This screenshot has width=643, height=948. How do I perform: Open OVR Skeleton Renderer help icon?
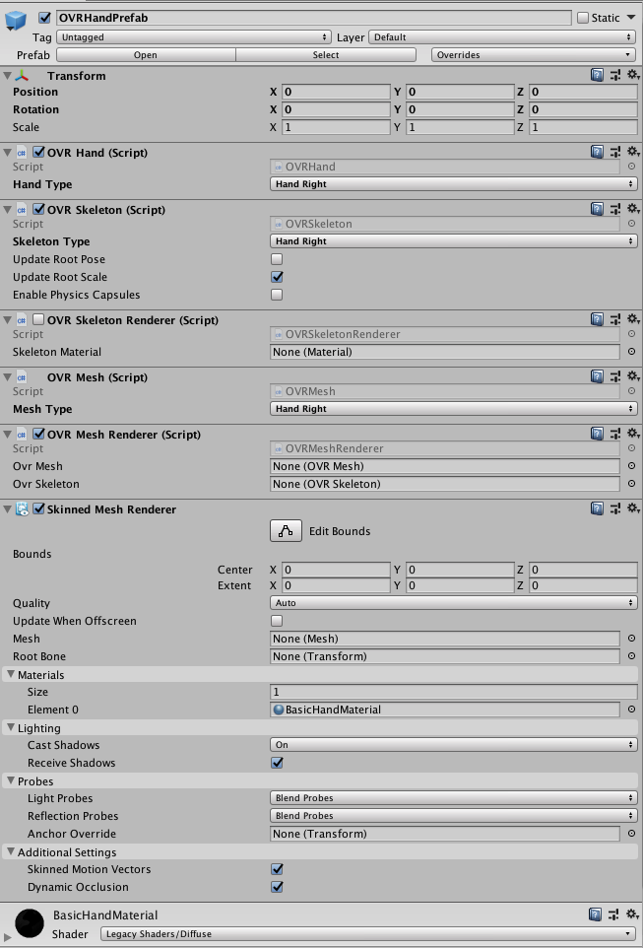tap(597, 319)
